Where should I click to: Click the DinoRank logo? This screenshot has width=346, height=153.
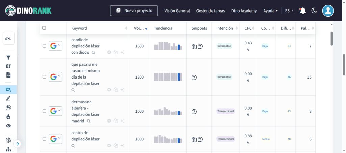tap(28, 10)
